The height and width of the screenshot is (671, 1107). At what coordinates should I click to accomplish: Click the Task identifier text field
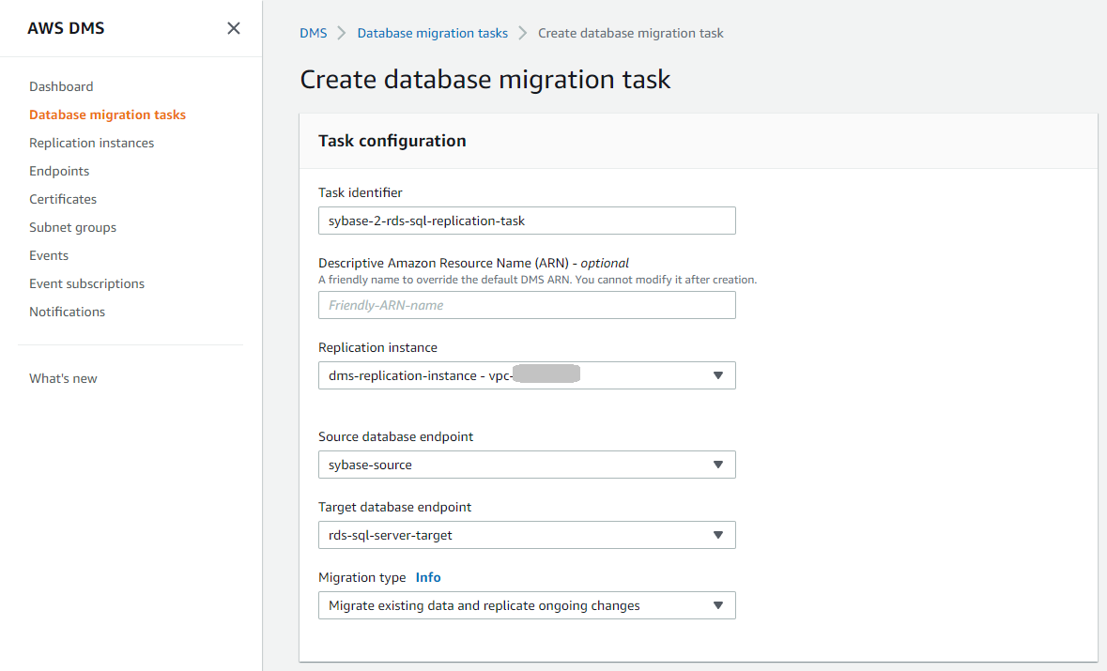point(527,221)
